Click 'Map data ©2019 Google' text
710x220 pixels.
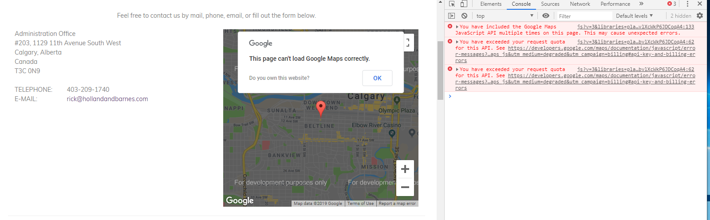[318, 204]
